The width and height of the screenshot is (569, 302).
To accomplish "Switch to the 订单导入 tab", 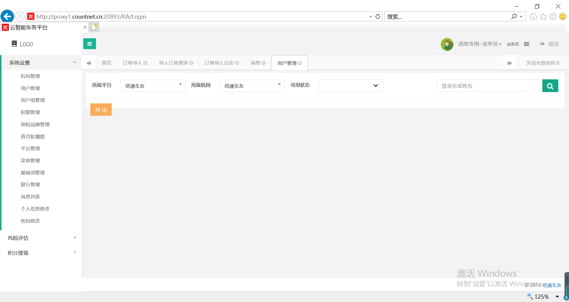I will click(132, 63).
